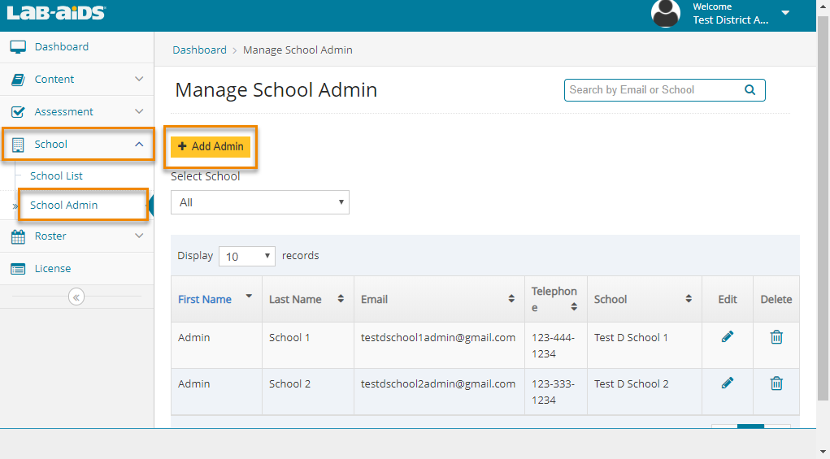
Task: Click the search magnifier icon
Action: point(750,90)
